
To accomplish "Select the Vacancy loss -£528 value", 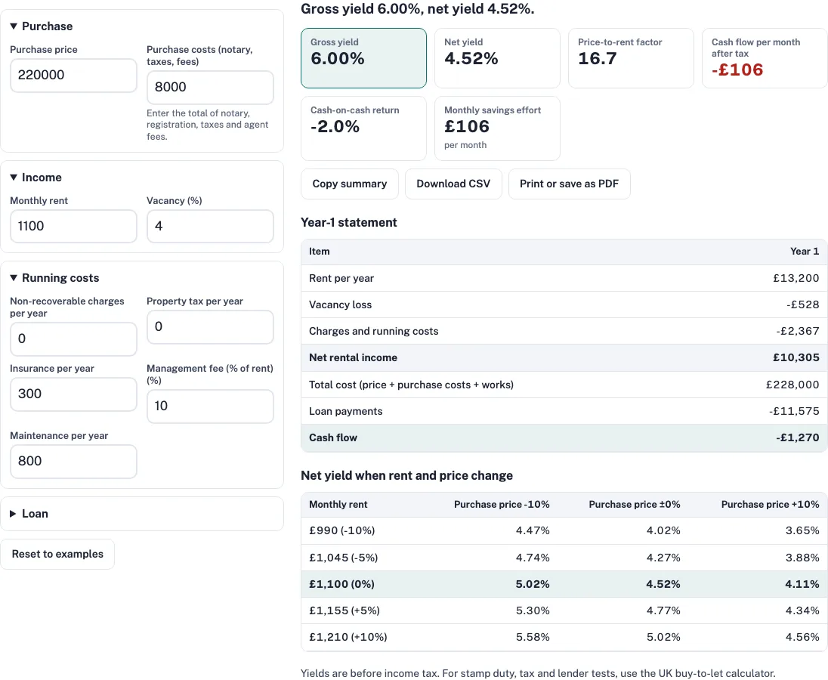I will 802,304.
